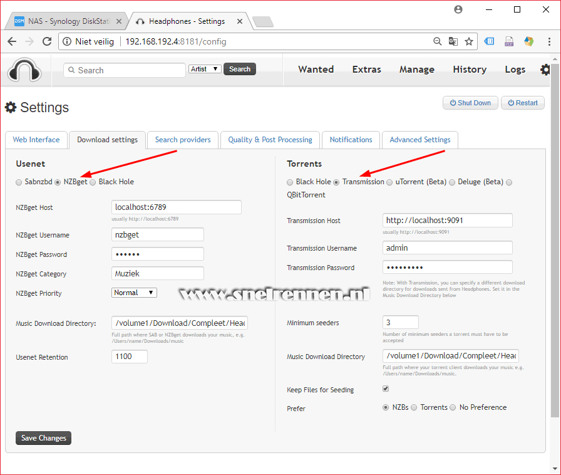Viewport: 561px width, 475px height.
Task: Reload the page with refresh icon
Action: (47, 41)
